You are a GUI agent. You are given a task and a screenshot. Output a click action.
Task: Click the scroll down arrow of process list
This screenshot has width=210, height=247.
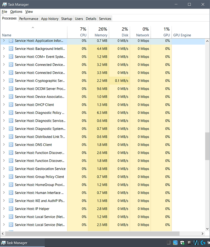click(x=207, y=229)
